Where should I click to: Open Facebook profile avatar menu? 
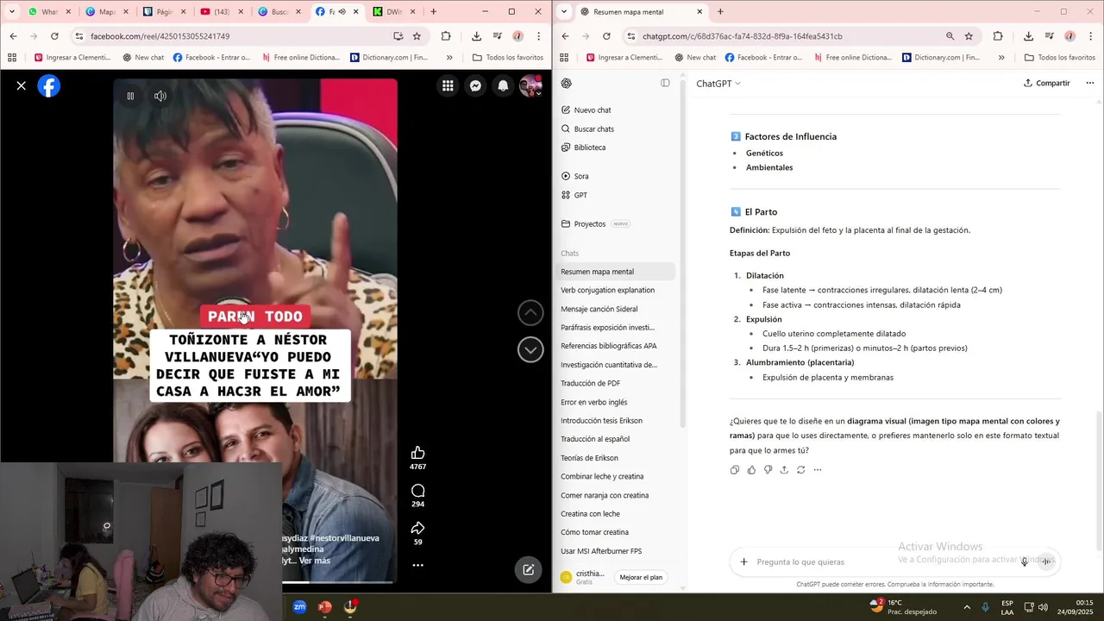(530, 85)
